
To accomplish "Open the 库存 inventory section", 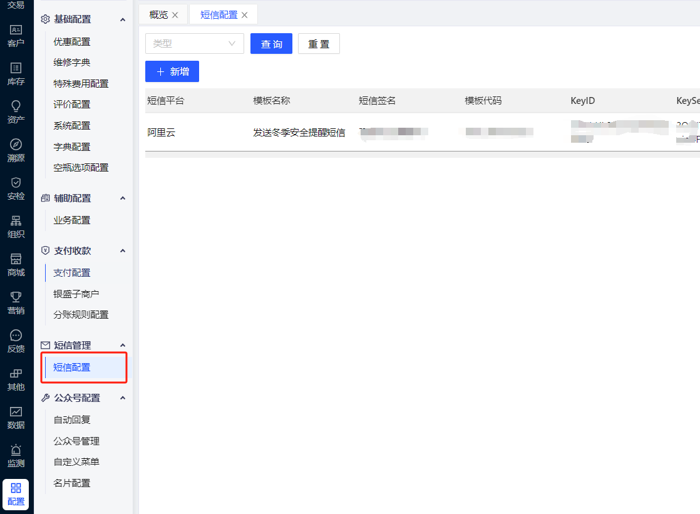I will click(x=16, y=75).
